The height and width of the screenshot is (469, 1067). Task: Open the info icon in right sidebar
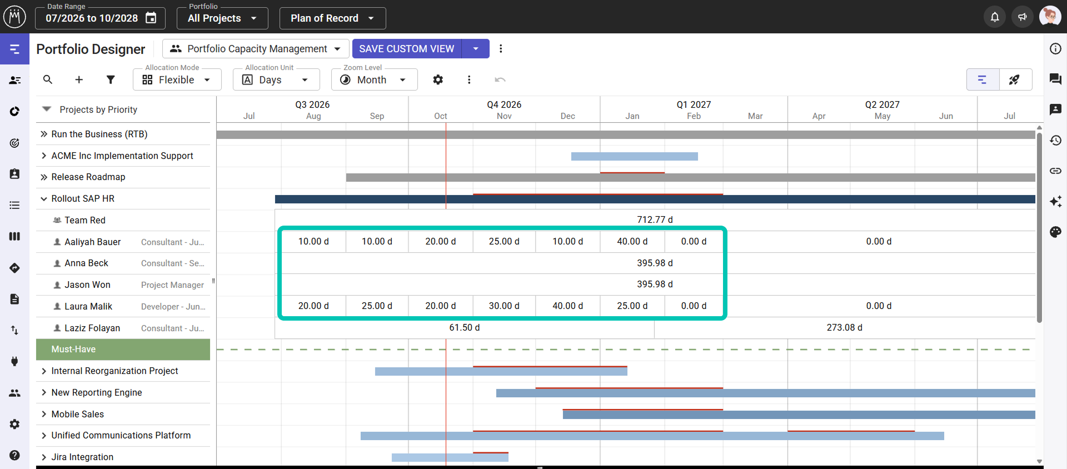[1055, 48]
